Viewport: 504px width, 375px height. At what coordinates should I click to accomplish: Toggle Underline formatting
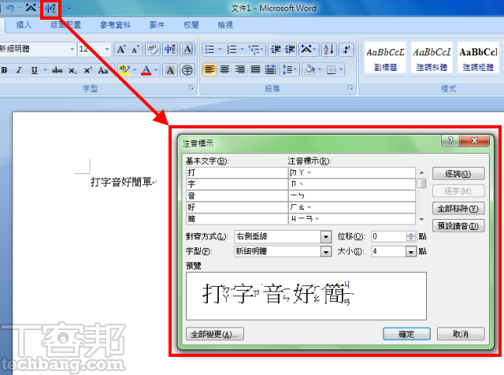(x=34, y=70)
